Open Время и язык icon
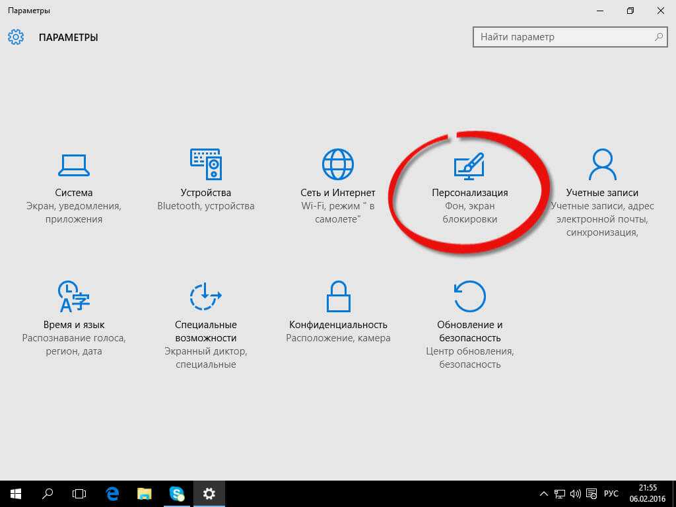The height and width of the screenshot is (507, 676). pos(73,296)
